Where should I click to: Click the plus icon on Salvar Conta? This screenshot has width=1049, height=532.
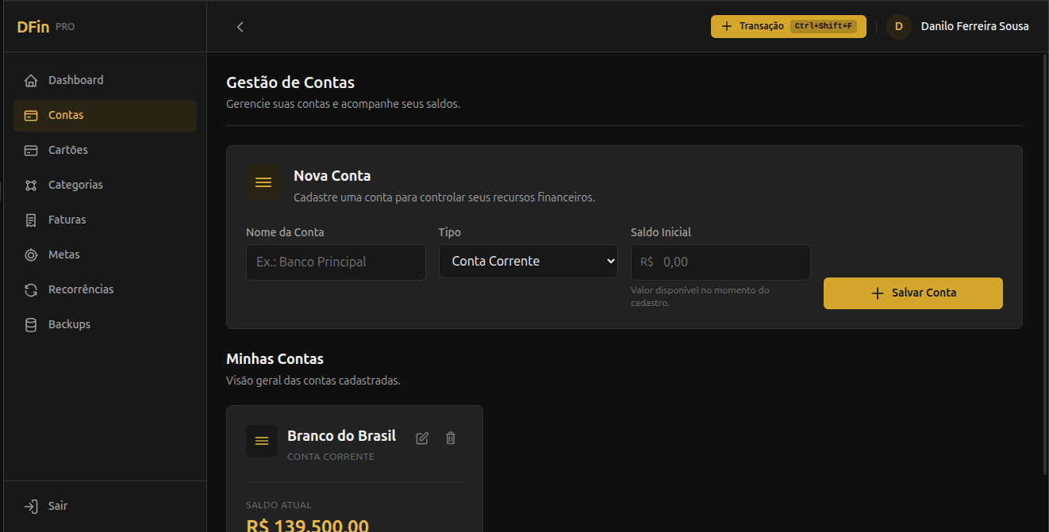coord(877,293)
